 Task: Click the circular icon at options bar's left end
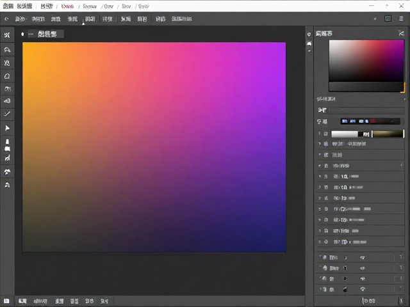point(6,19)
